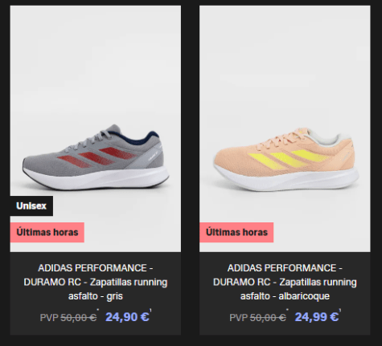Click the 24,90 € sale price
The width and height of the screenshot is (382, 346).
[127, 317]
